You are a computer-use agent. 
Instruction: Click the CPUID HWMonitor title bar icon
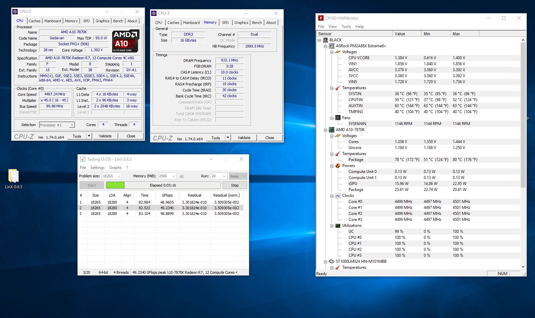pyautogui.click(x=321, y=18)
